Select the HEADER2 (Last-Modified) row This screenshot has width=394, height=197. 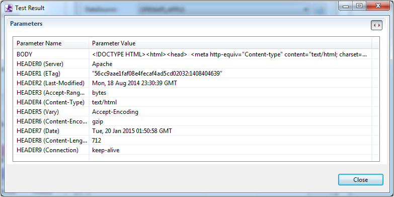193,83
